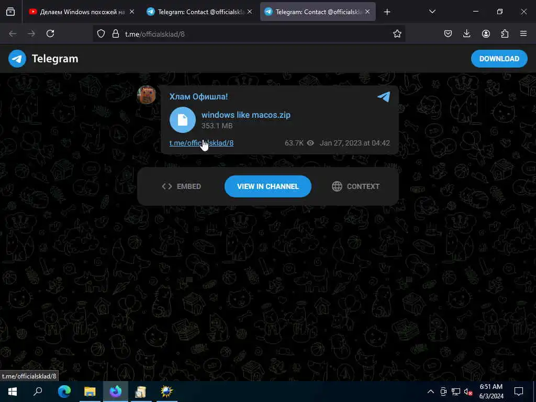Screen dimensions: 536x402
Task: Open the notification center icon
Action: 519,392
